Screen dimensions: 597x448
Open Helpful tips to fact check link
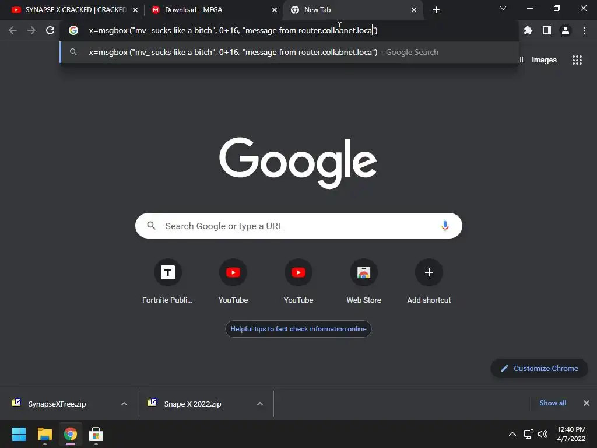click(x=298, y=329)
